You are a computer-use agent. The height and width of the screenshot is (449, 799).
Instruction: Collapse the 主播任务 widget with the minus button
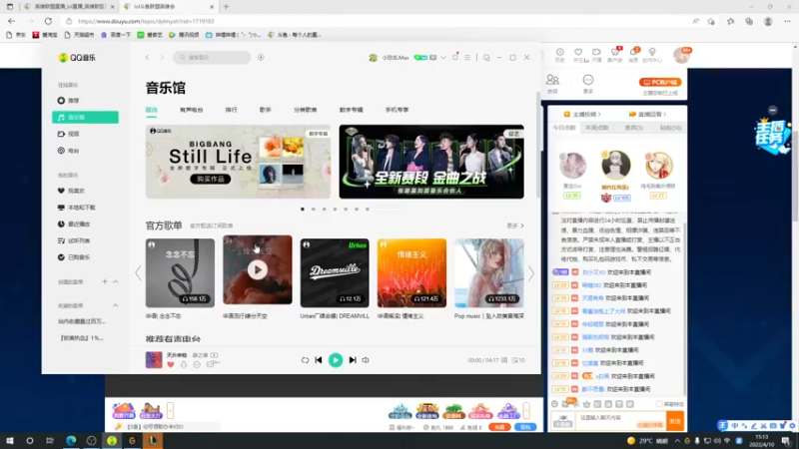click(x=772, y=110)
